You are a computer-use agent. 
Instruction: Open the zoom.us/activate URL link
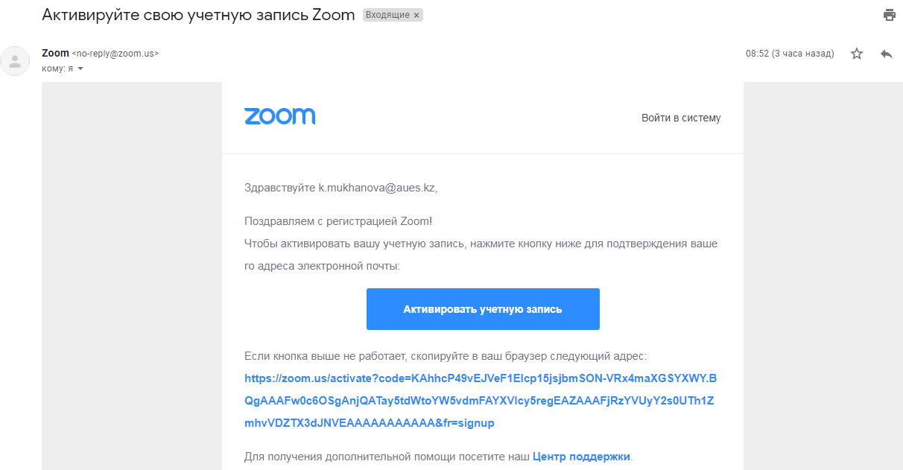tap(480, 401)
